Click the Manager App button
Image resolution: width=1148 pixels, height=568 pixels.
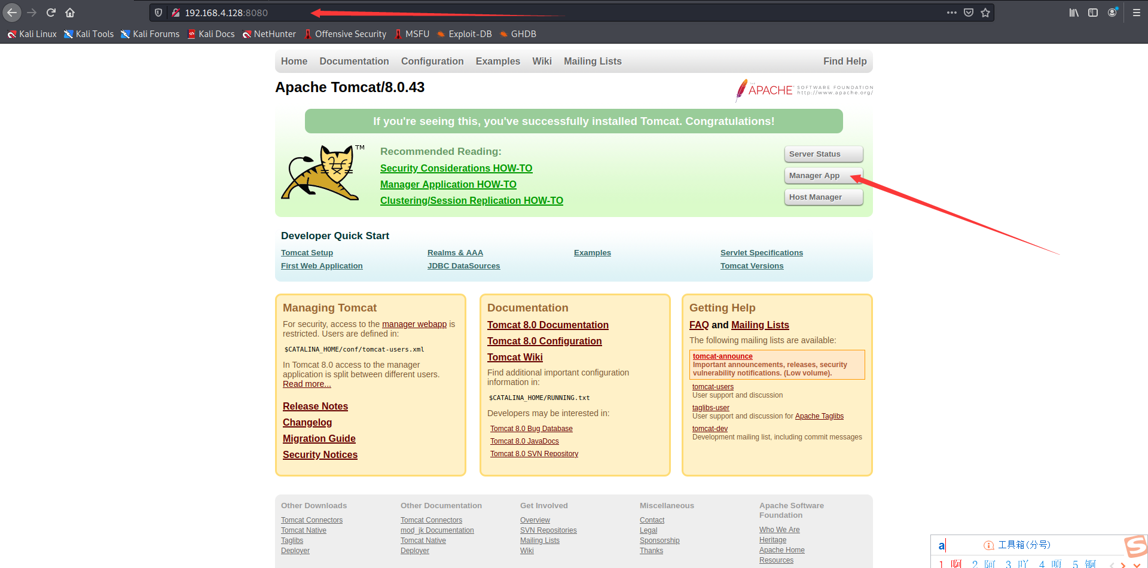[x=823, y=176]
